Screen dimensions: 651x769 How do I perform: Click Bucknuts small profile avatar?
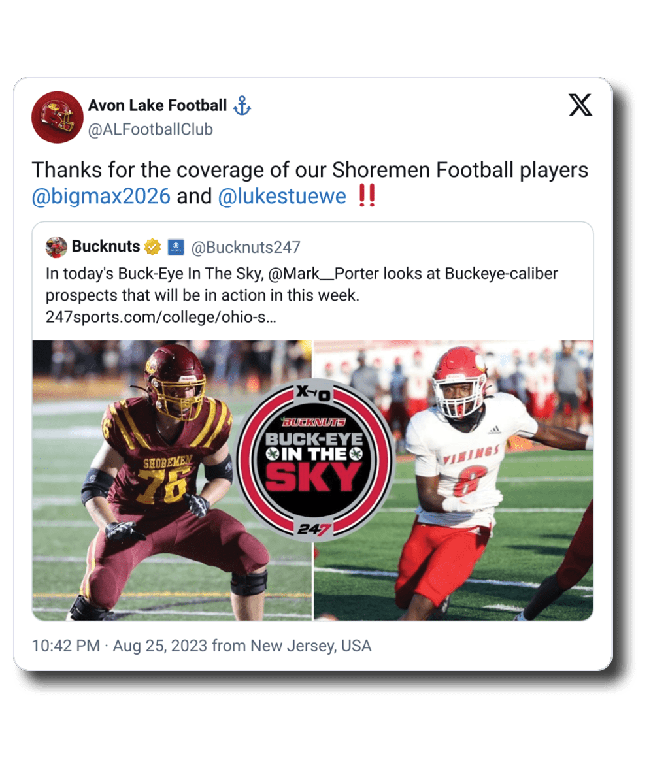pyautogui.click(x=56, y=247)
